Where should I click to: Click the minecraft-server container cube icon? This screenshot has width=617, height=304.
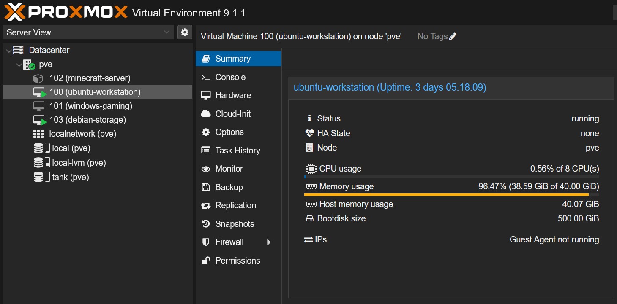(38, 78)
